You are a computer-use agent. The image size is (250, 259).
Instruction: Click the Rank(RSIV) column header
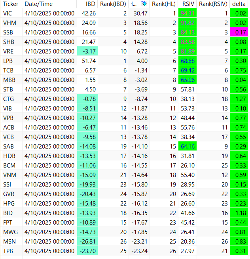click(x=213, y=4)
